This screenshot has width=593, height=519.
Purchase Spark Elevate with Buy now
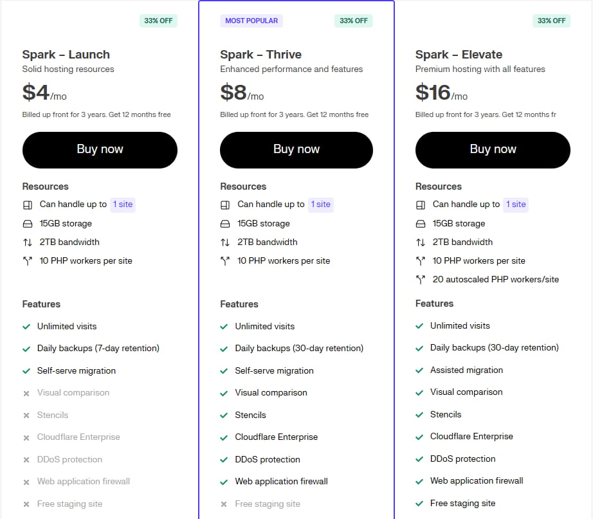click(493, 149)
